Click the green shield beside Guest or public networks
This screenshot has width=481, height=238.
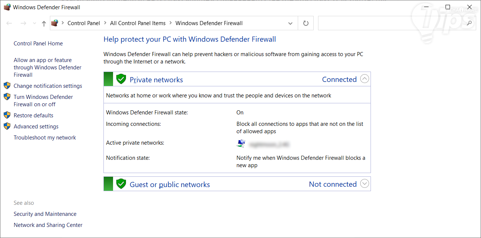point(121,184)
